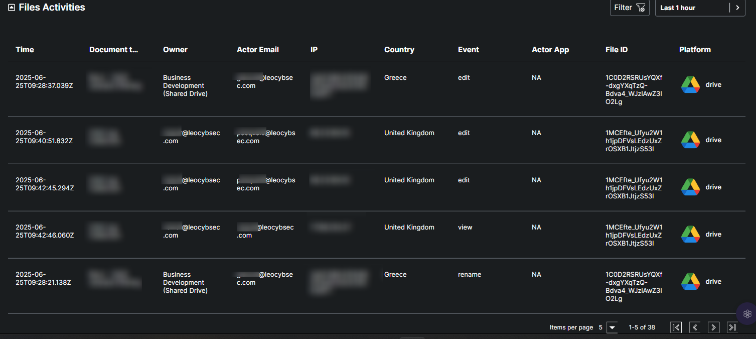Click the rename event cell
The height and width of the screenshot is (339, 756).
469,275
